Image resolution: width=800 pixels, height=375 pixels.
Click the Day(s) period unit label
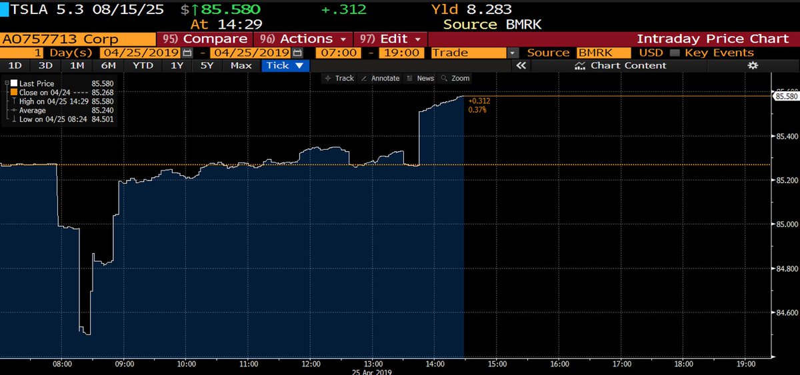(71, 53)
